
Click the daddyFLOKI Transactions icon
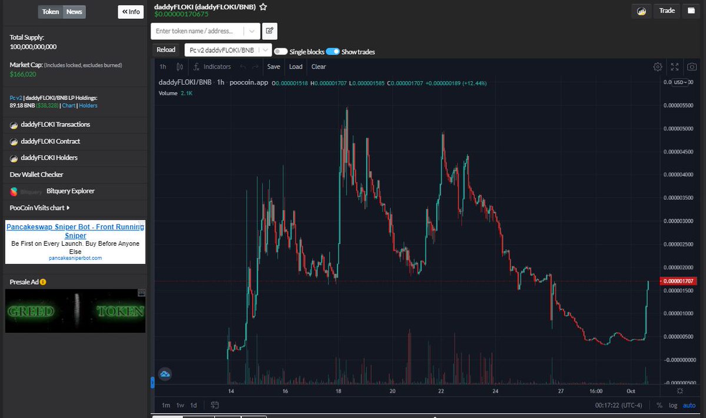click(14, 125)
